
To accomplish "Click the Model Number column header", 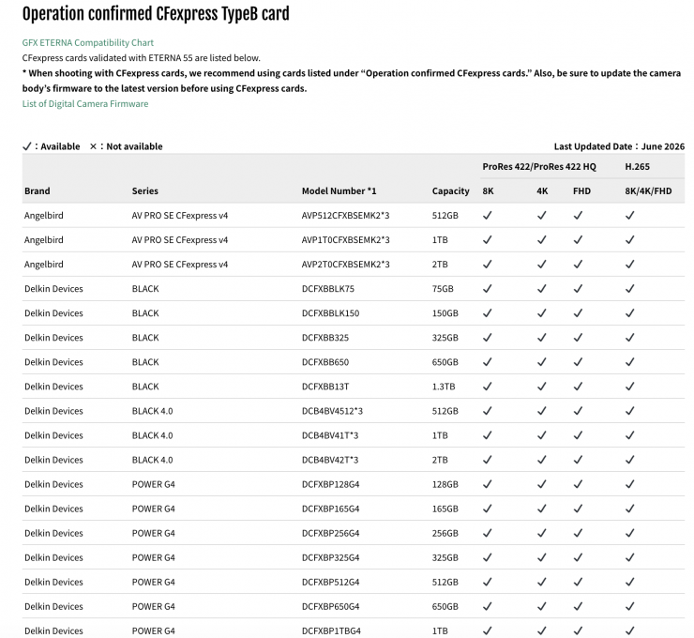I will coord(339,190).
